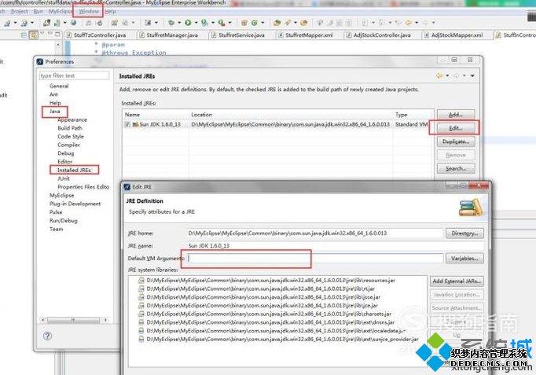Click the green Run icon in the toolbar
536x375 pixels.
point(188,23)
